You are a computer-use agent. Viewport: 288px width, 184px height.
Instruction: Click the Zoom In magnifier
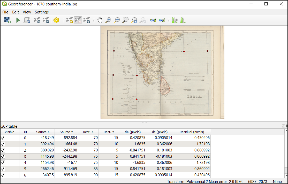[x=108, y=20]
